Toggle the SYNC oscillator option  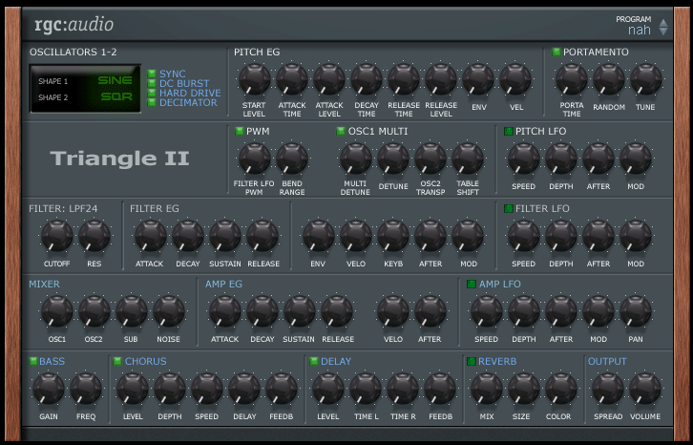coord(152,74)
